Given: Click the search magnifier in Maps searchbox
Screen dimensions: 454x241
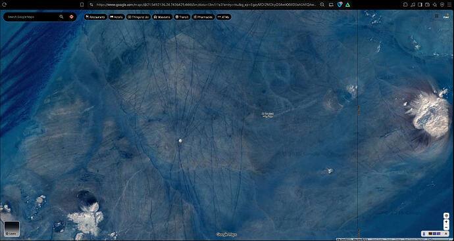Looking at the screenshot, I should pos(61,17).
